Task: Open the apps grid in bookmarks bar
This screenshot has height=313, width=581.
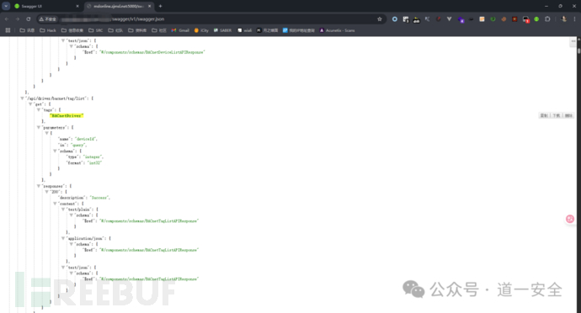Action: 8,30
